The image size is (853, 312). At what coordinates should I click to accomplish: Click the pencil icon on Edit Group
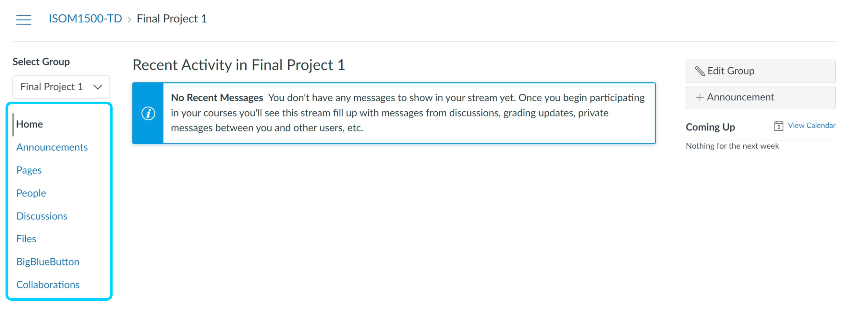699,71
